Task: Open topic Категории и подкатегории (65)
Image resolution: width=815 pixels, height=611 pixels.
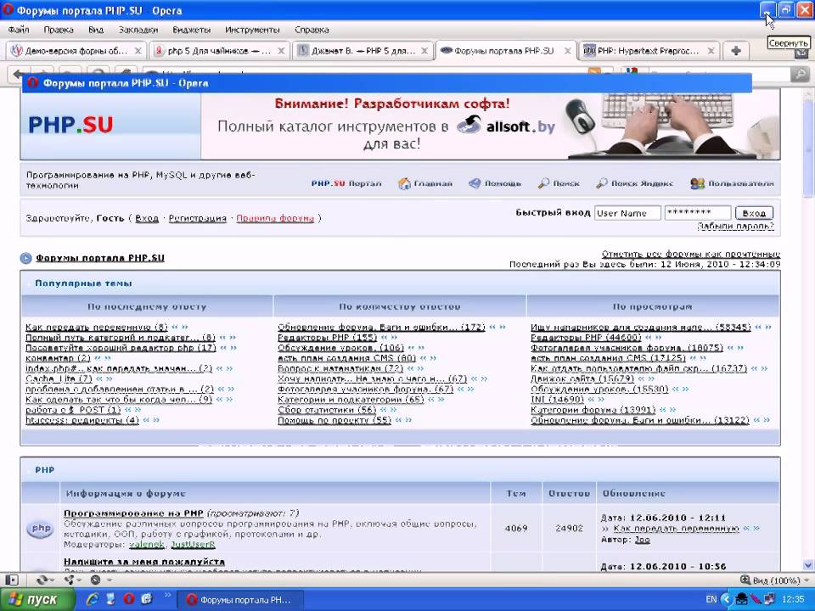Action: pos(351,400)
